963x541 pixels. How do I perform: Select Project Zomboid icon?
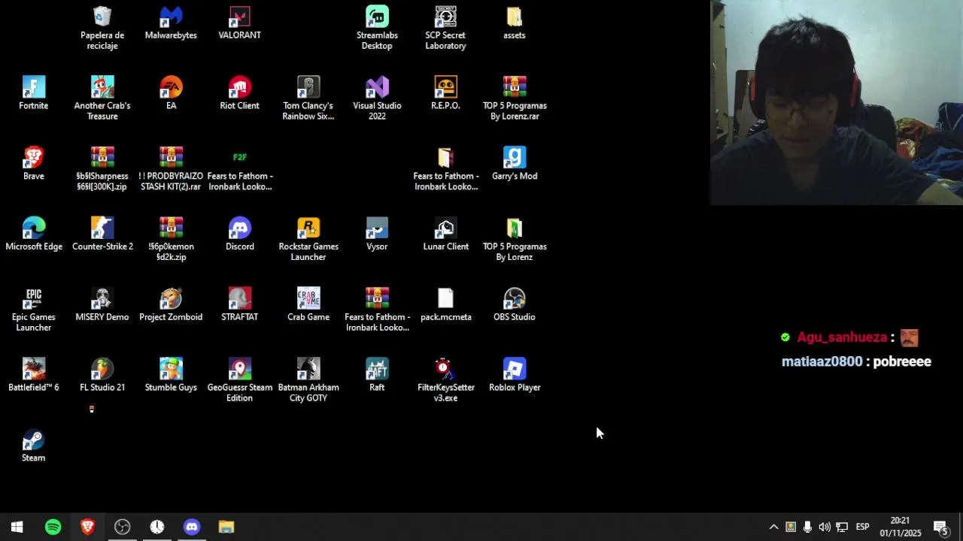pyautogui.click(x=171, y=305)
